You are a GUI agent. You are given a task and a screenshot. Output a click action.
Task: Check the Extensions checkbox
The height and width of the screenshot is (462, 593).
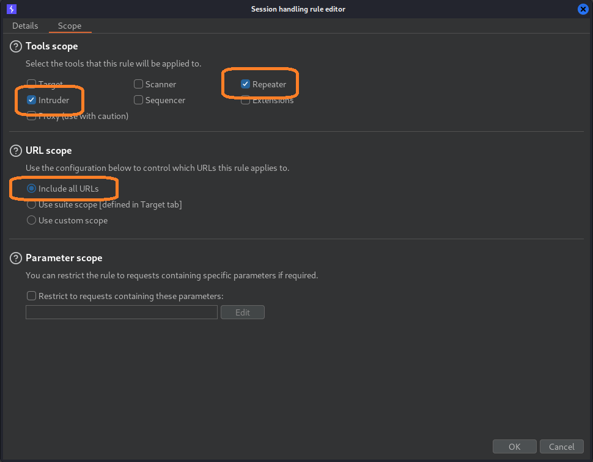(x=245, y=101)
